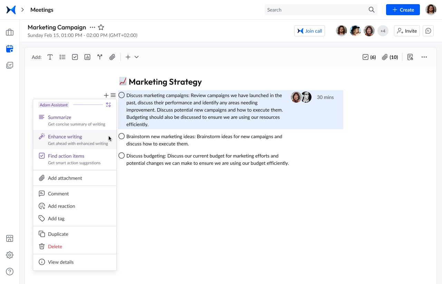
Task: Toggle the 'Discuss budgeting' item circle
Action: pyautogui.click(x=122, y=155)
